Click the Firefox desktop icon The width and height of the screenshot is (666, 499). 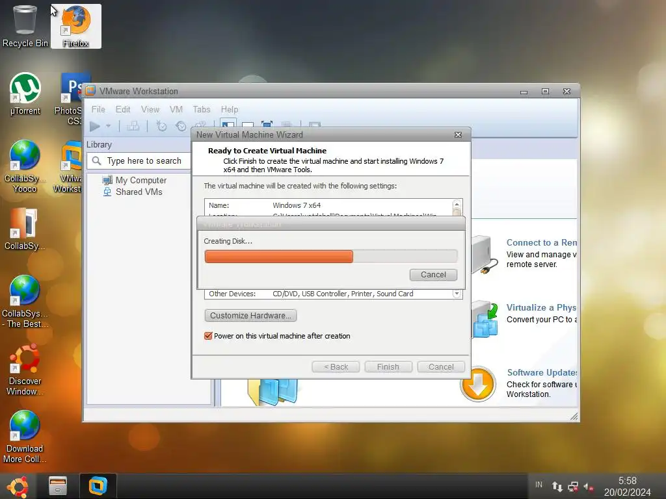pyautogui.click(x=76, y=26)
